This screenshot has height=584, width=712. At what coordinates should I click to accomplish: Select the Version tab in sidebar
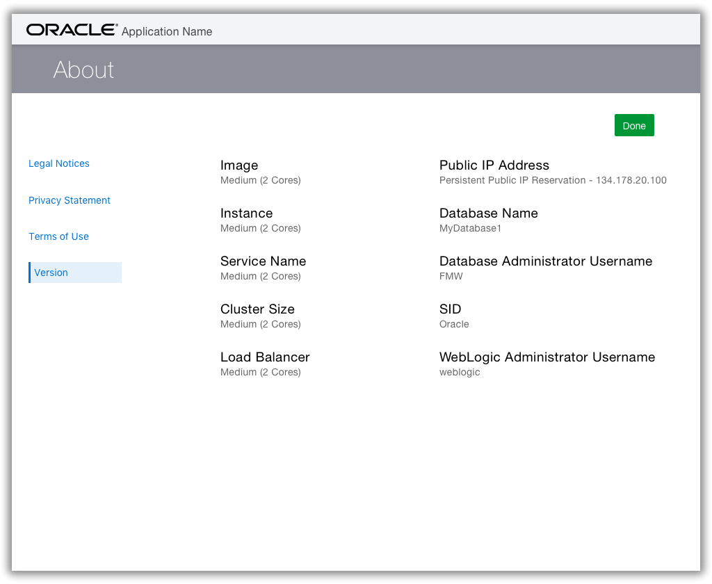click(51, 273)
